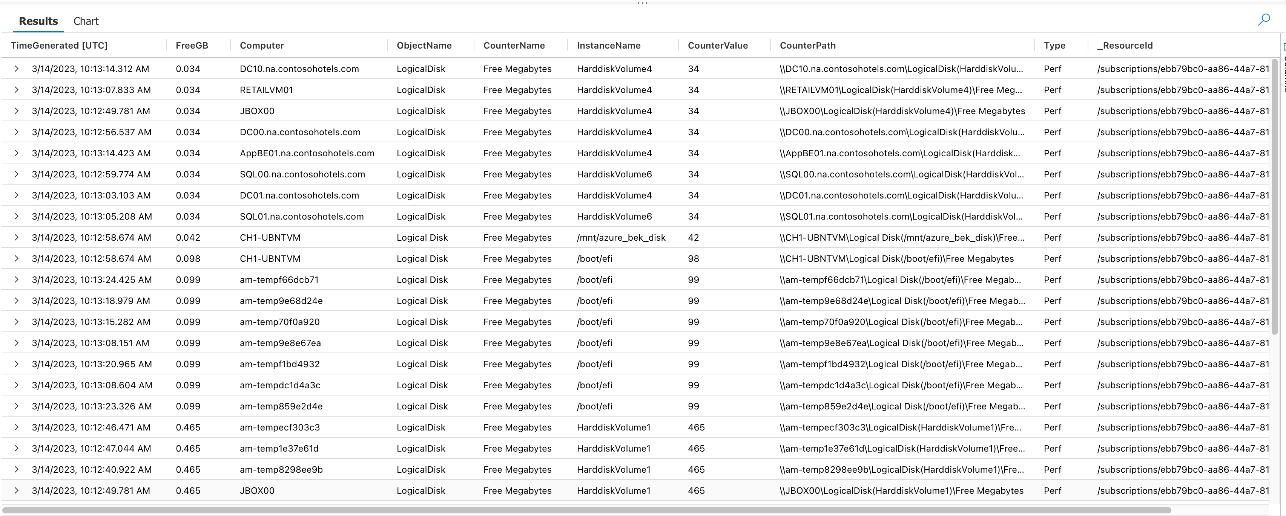
Task: Select Computer cell am-temp859e2d4e
Action: [281, 406]
